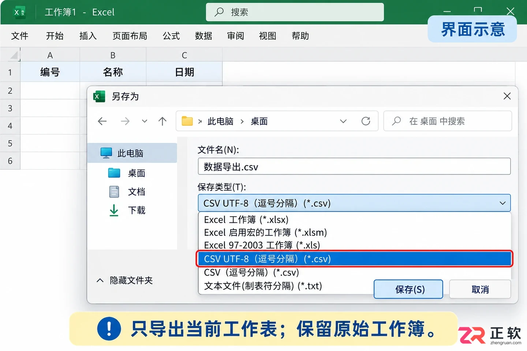The image size is (527, 351).
Task: Click 此电脑 in the address bar path
Action: (220, 121)
